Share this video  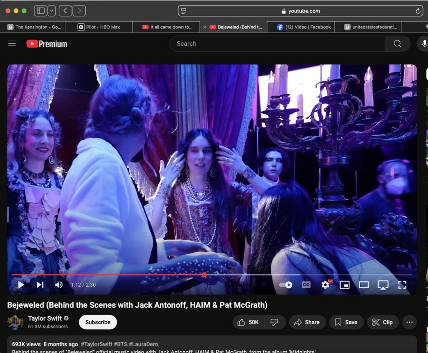pyautogui.click(x=307, y=322)
